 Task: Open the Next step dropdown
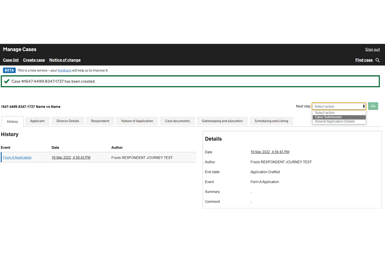pyautogui.click(x=339, y=106)
